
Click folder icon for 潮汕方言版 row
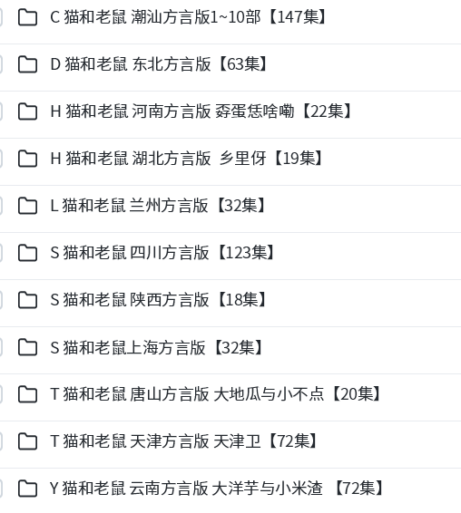coord(27,17)
